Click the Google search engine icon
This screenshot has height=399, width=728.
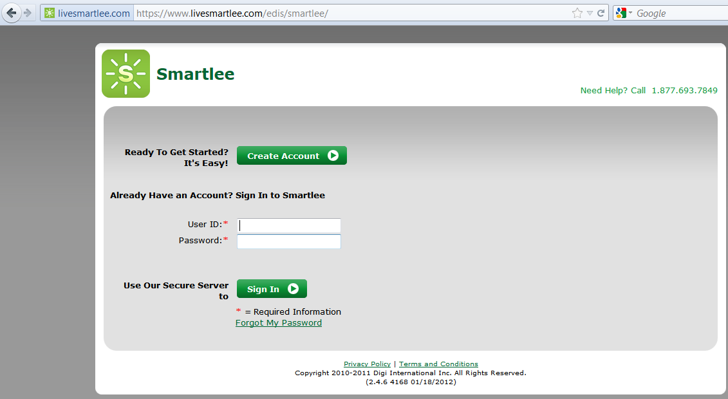(621, 13)
